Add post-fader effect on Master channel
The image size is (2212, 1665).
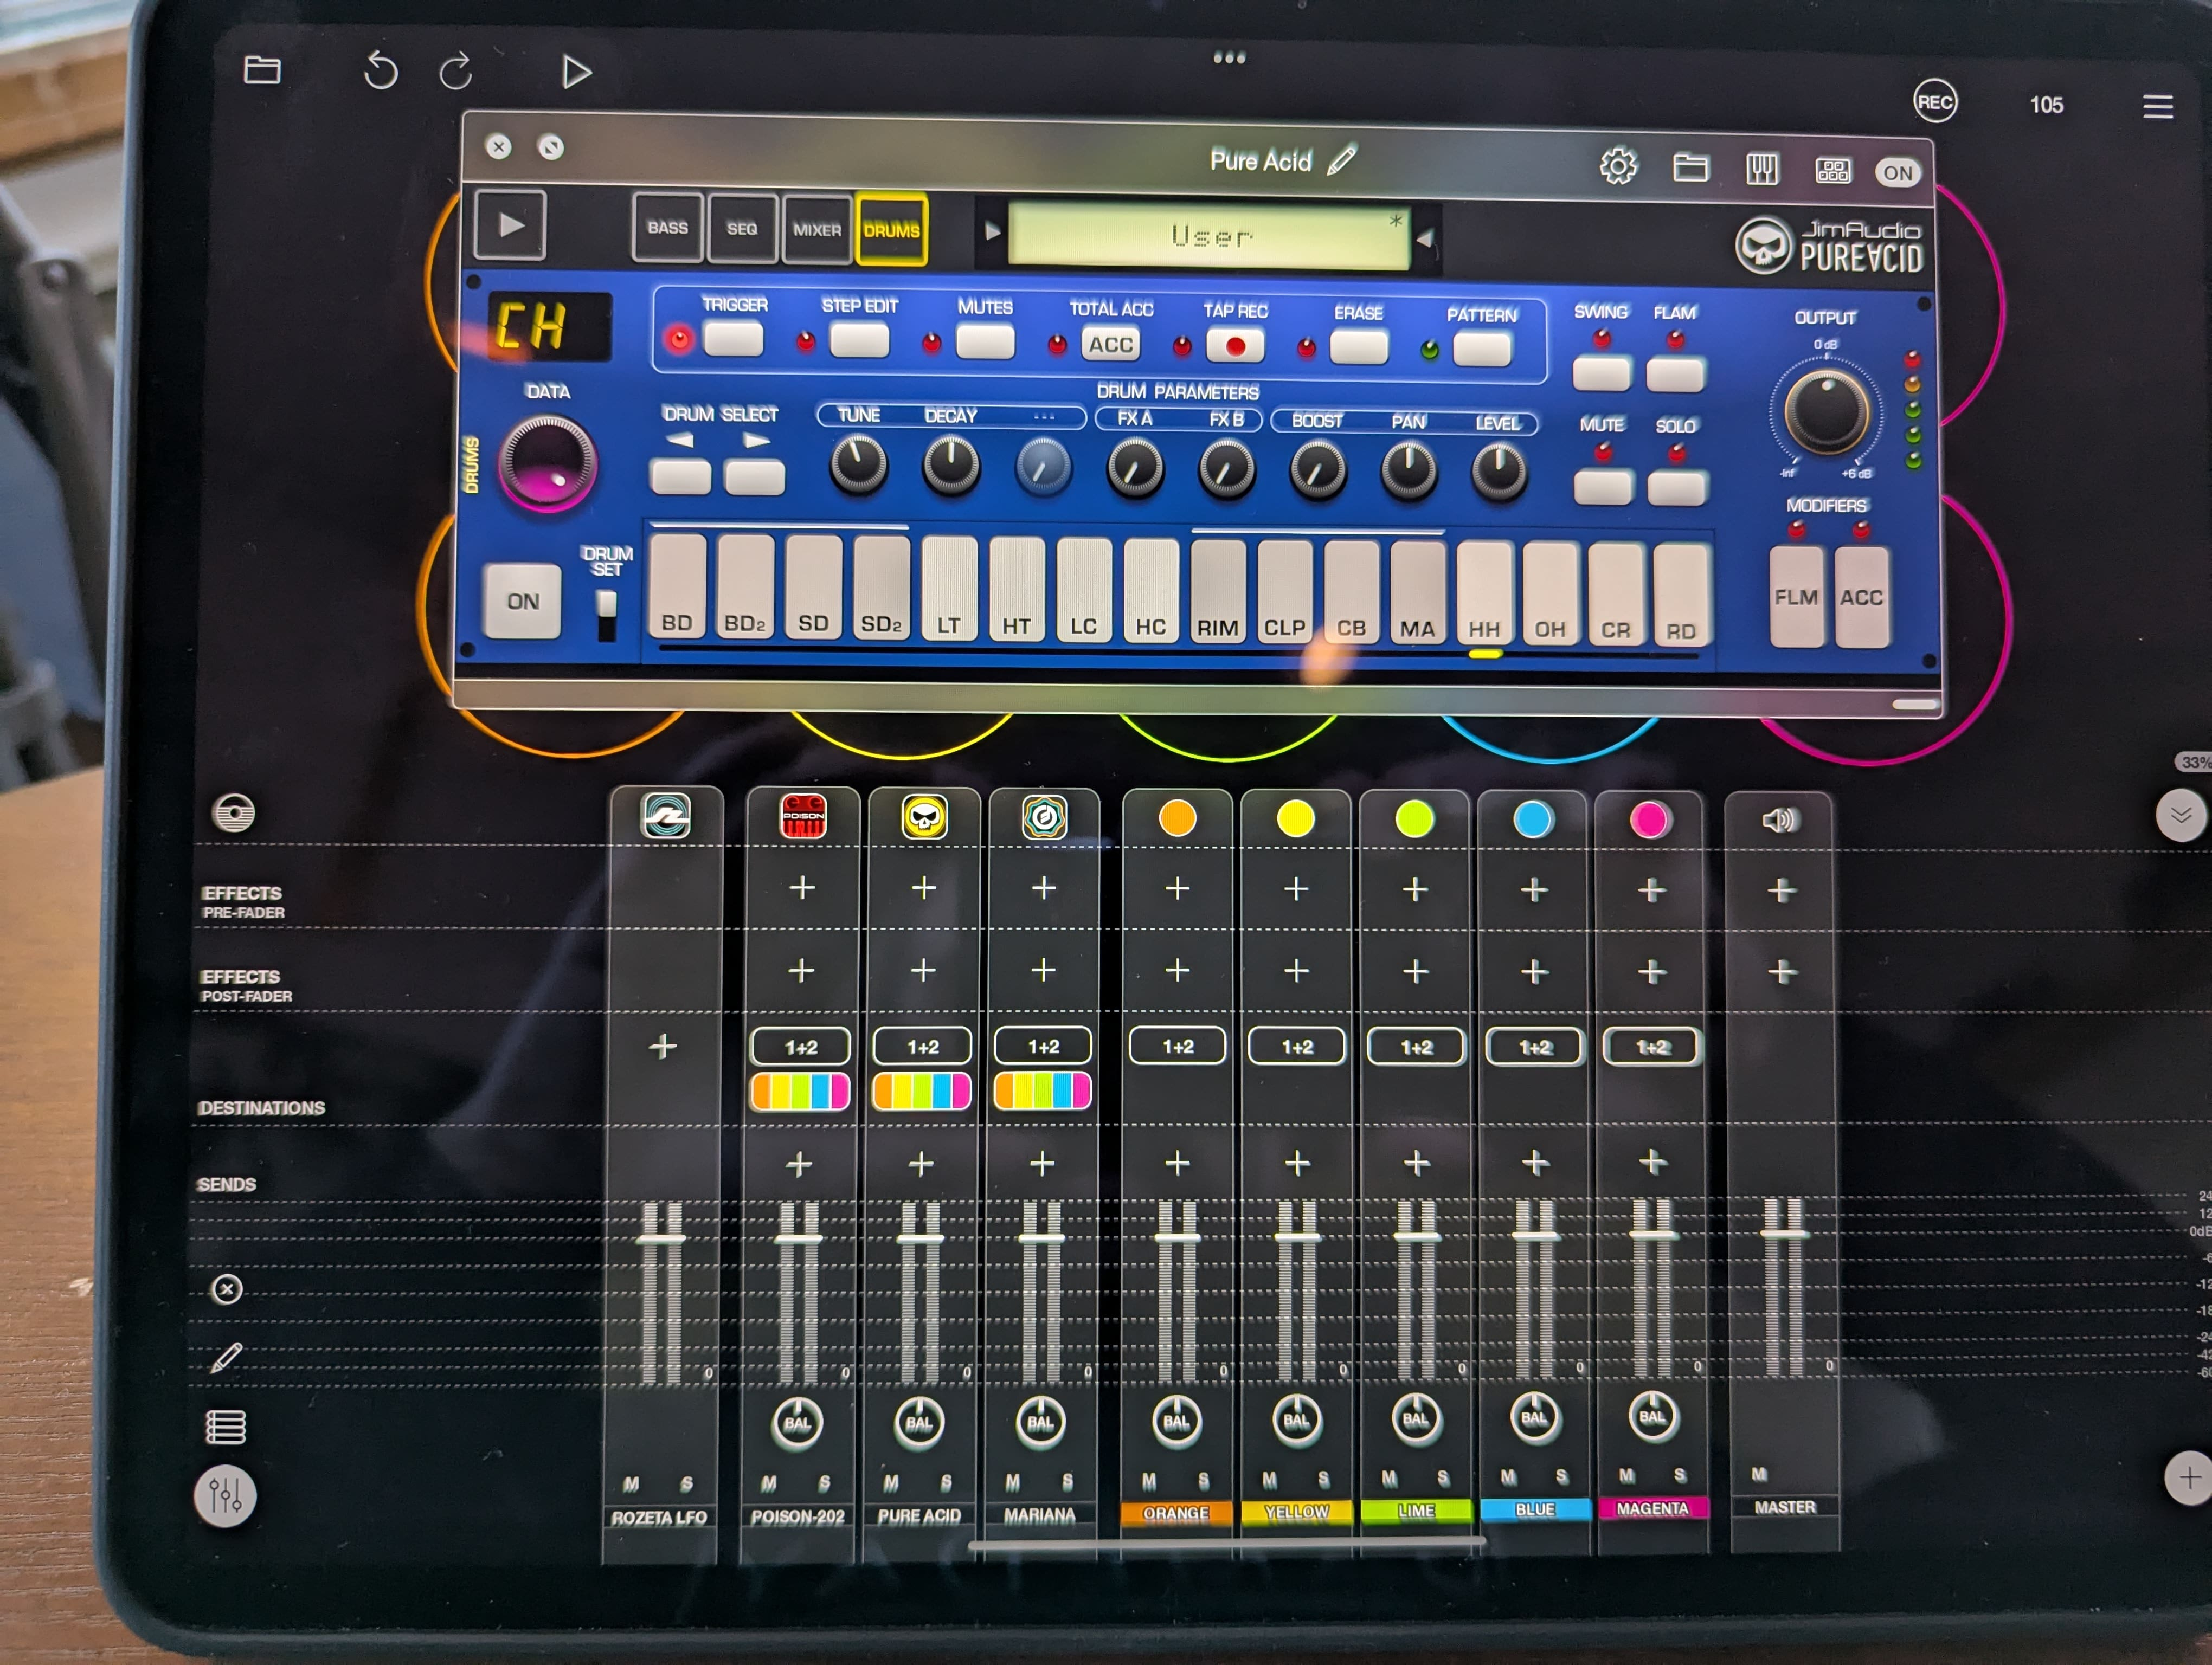point(1782,971)
